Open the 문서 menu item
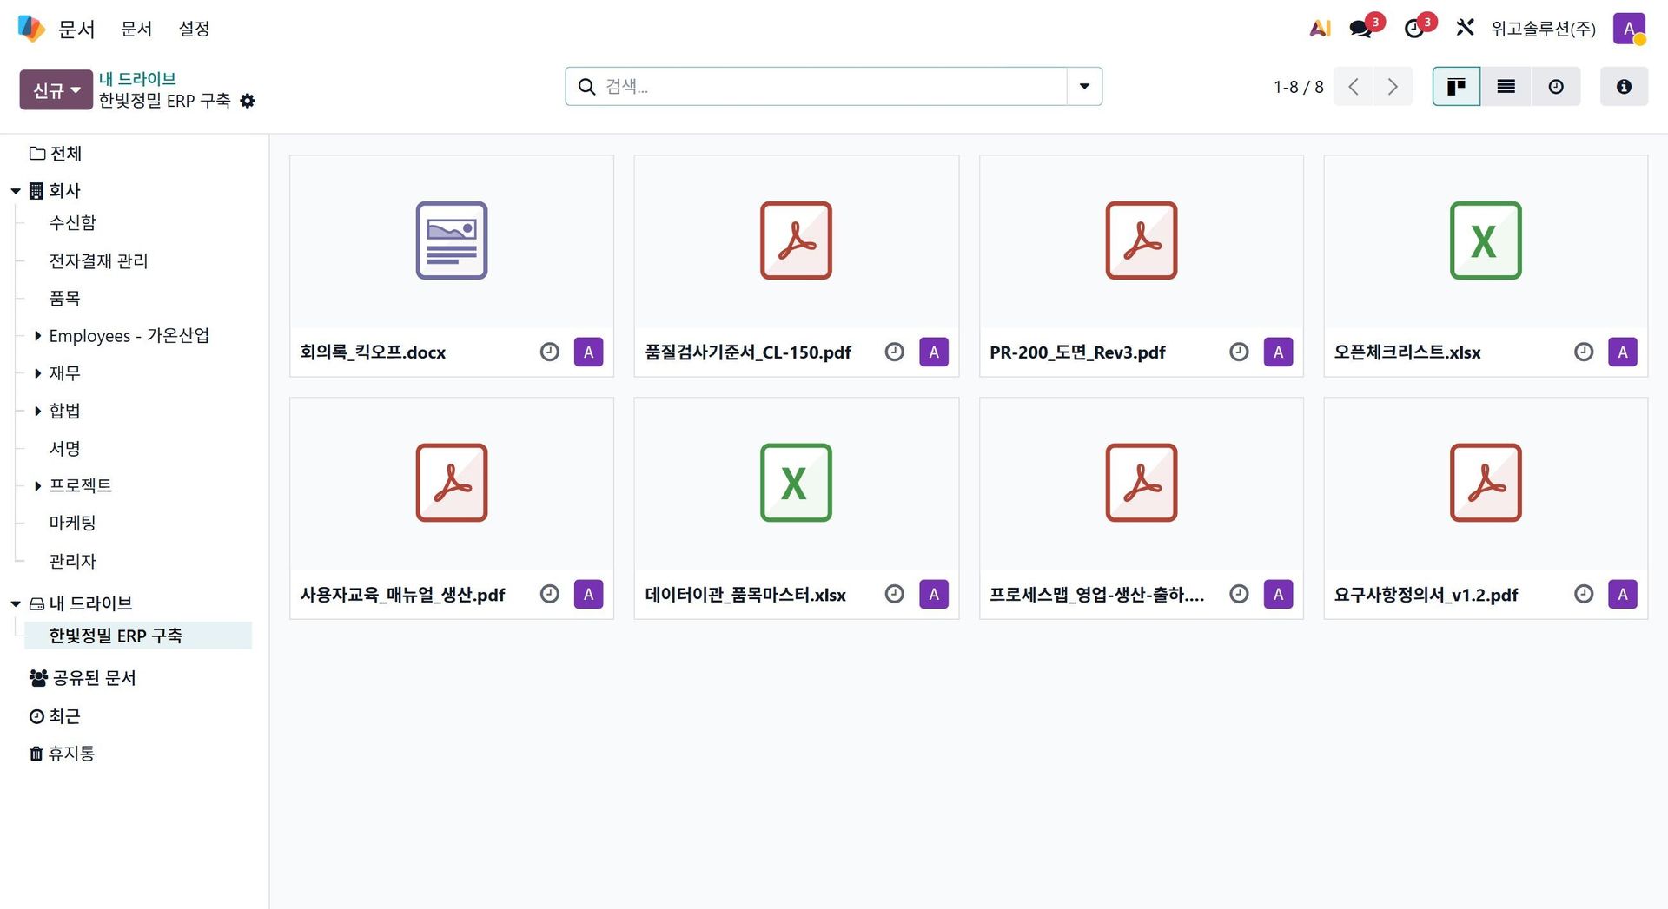This screenshot has height=909, width=1668. 136,29
